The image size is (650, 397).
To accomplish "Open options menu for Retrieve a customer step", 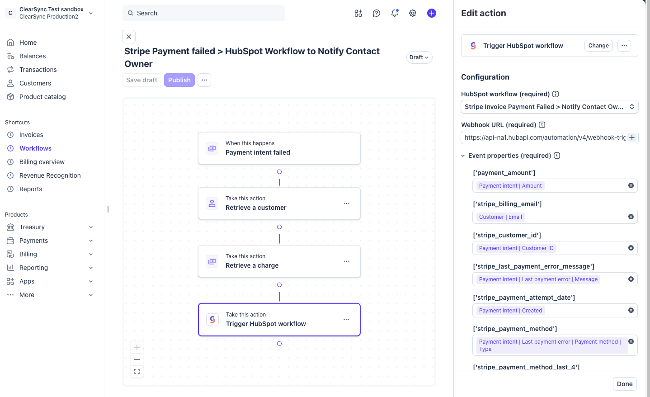I will tap(347, 203).
